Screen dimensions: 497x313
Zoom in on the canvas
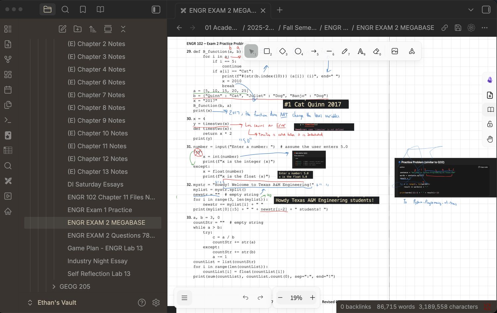coord(312,298)
